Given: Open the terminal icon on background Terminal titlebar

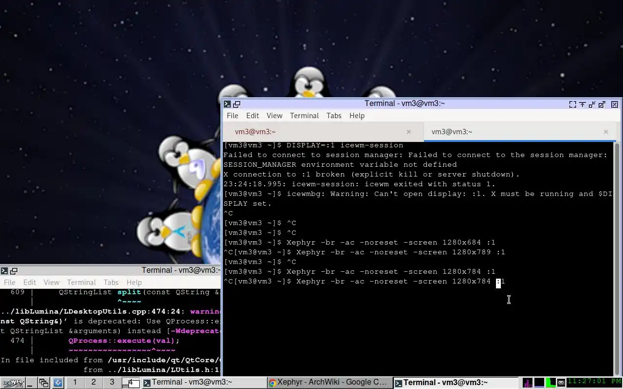Looking at the screenshot, I should click(4, 271).
